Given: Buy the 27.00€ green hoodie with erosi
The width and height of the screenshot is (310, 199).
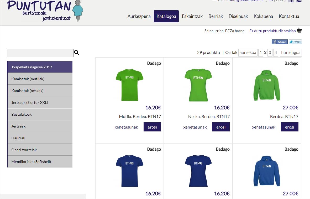Looking at the screenshot, I should tap(290, 127).
